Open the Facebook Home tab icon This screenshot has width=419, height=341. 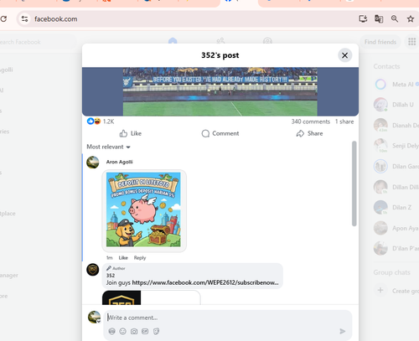173,41
